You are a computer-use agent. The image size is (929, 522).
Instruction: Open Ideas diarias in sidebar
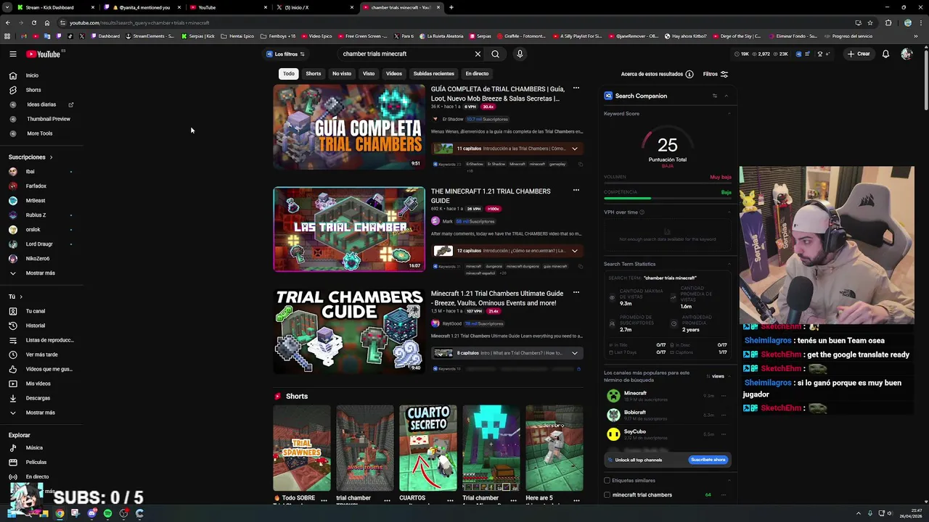click(41, 104)
